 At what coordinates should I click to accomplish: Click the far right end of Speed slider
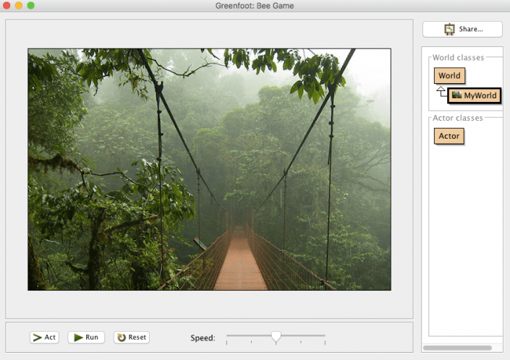click(325, 336)
